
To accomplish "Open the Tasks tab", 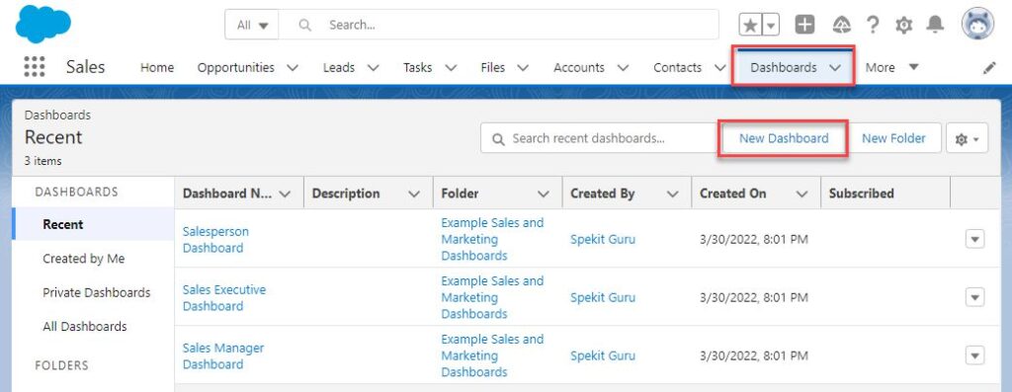I will (418, 68).
